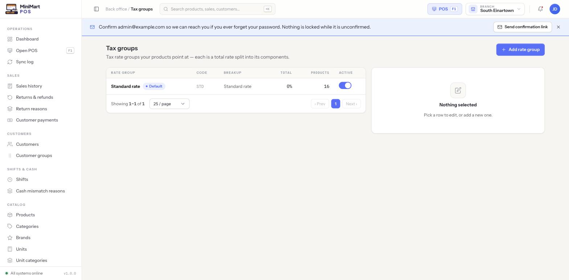Open the JD user avatar menu
The width and height of the screenshot is (569, 280).
(555, 9)
